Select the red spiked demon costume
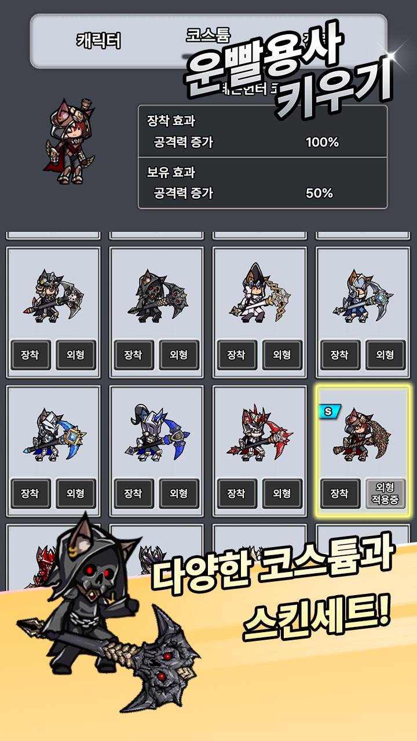417x741 pixels. click(259, 435)
